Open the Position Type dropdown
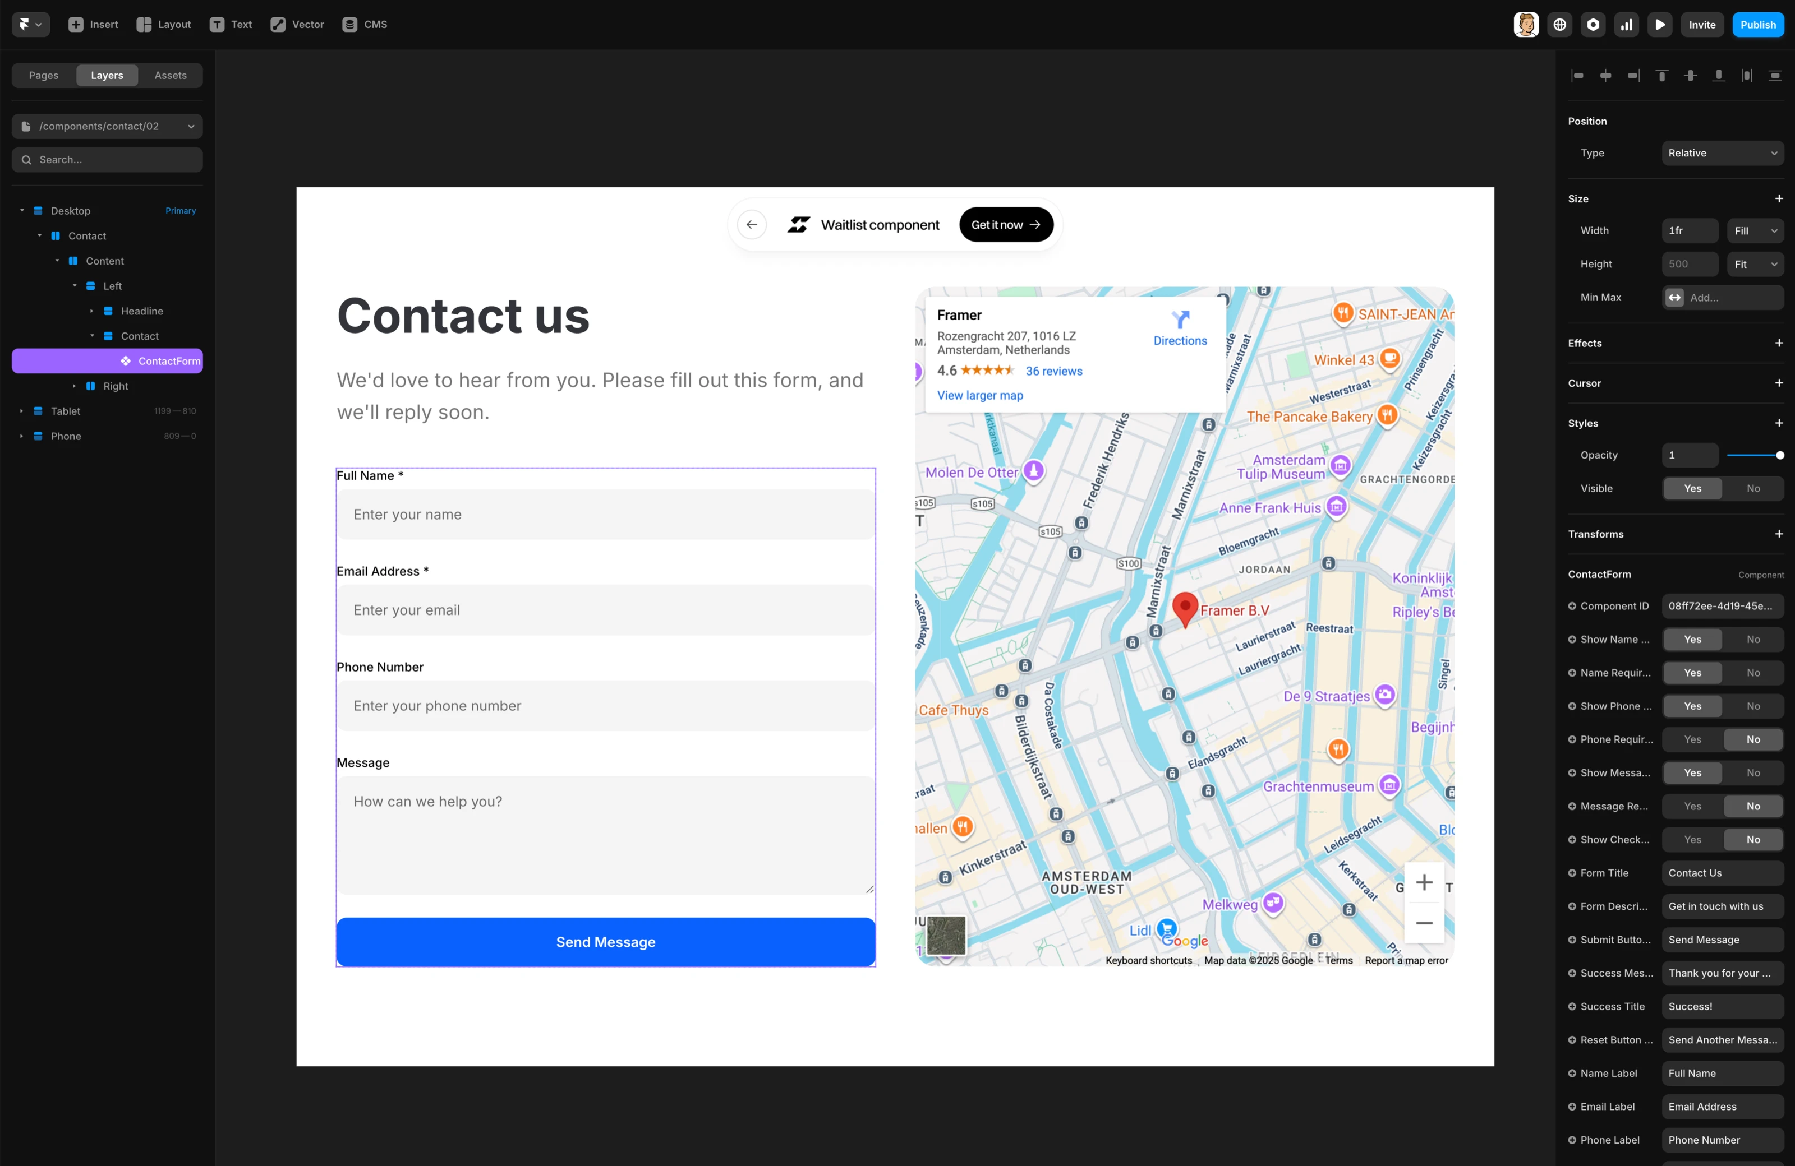 point(1722,153)
